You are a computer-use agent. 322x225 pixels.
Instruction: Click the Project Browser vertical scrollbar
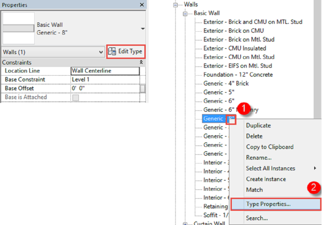point(318,59)
